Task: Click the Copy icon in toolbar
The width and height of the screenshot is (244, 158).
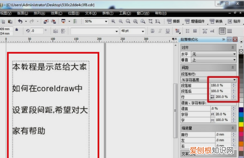Action: [x=3, y=22]
